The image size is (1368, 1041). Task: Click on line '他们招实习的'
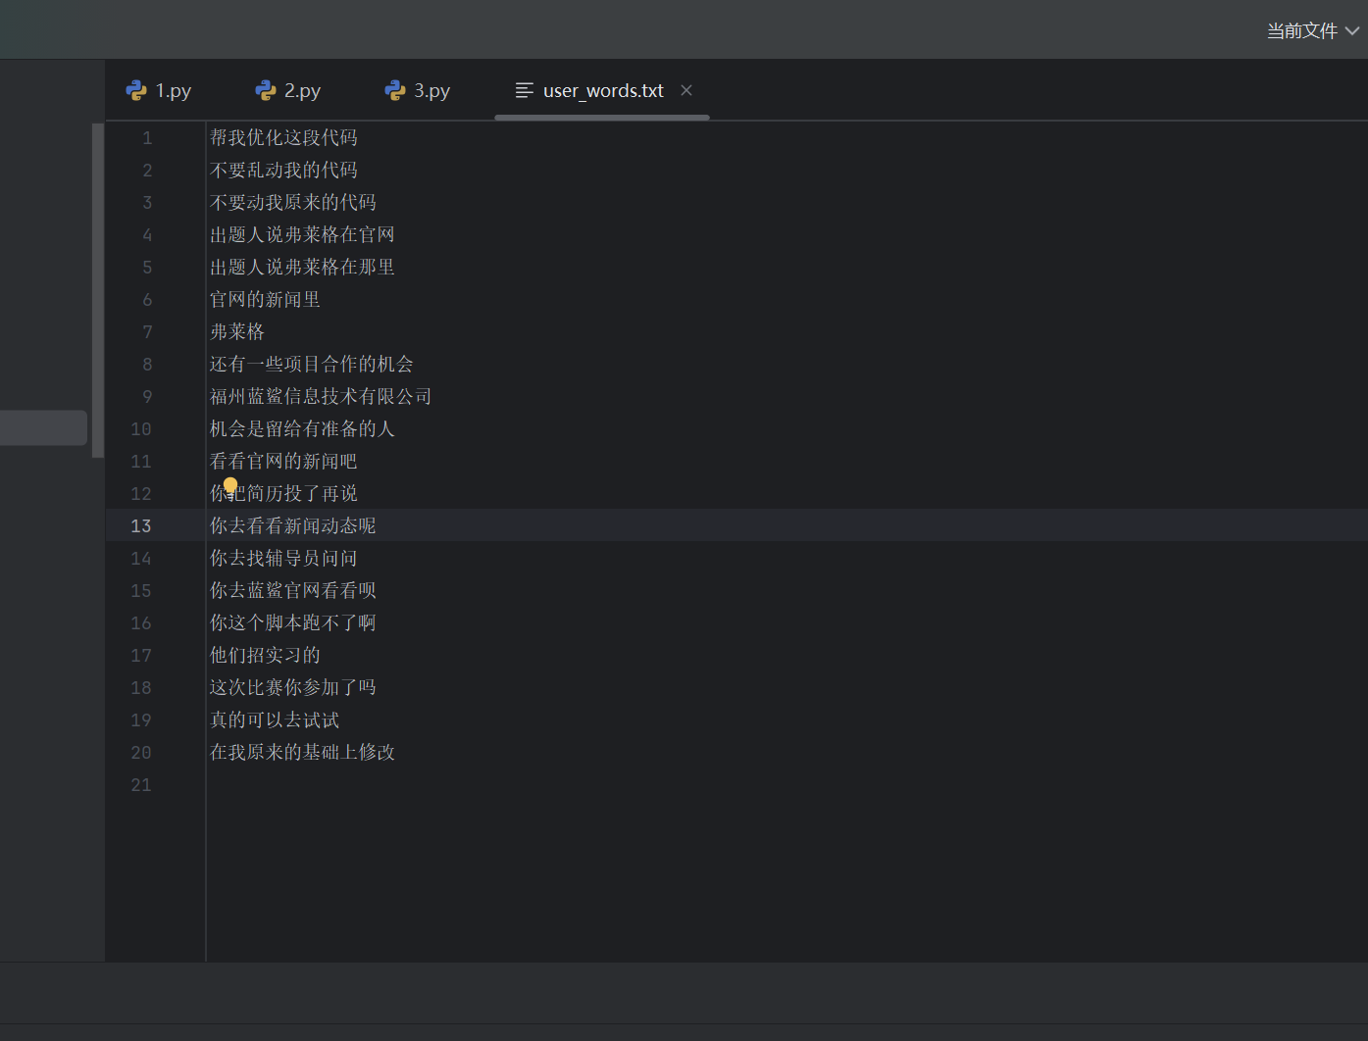(x=265, y=656)
